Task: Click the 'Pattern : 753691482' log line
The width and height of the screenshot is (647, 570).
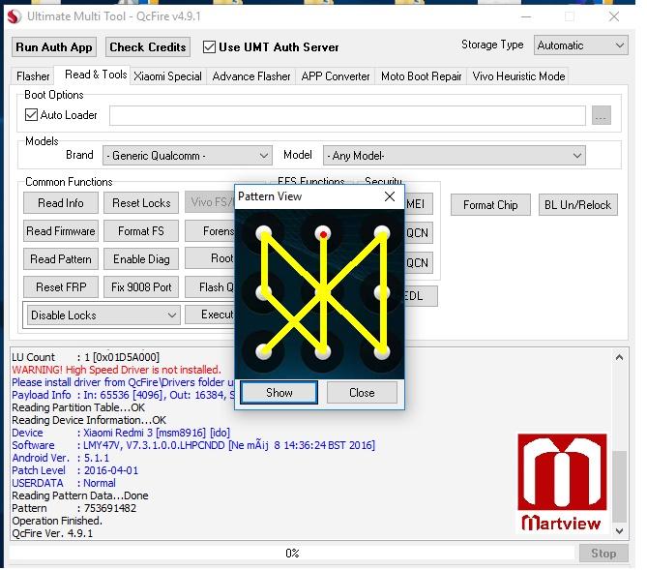Action: pos(74,508)
